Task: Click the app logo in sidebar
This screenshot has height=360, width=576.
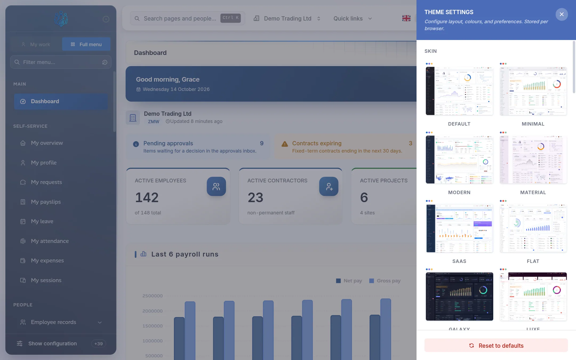Action: [61, 19]
